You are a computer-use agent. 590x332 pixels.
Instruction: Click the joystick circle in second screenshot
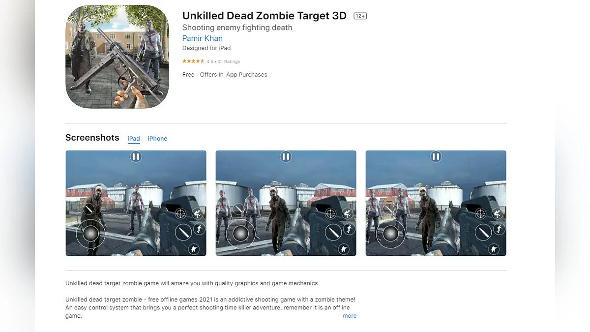coord(240,234)
